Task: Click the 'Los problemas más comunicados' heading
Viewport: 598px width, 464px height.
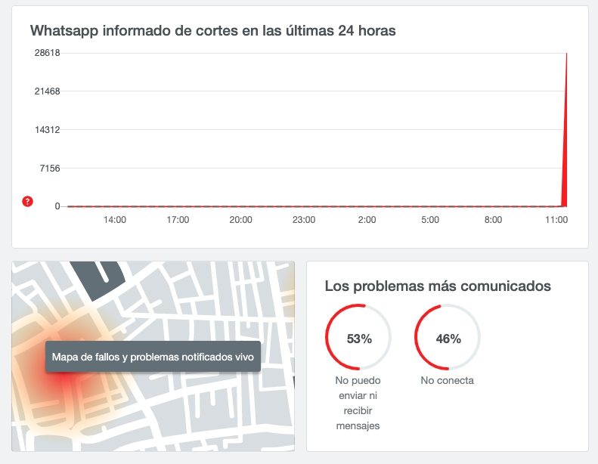Action: 438,286
